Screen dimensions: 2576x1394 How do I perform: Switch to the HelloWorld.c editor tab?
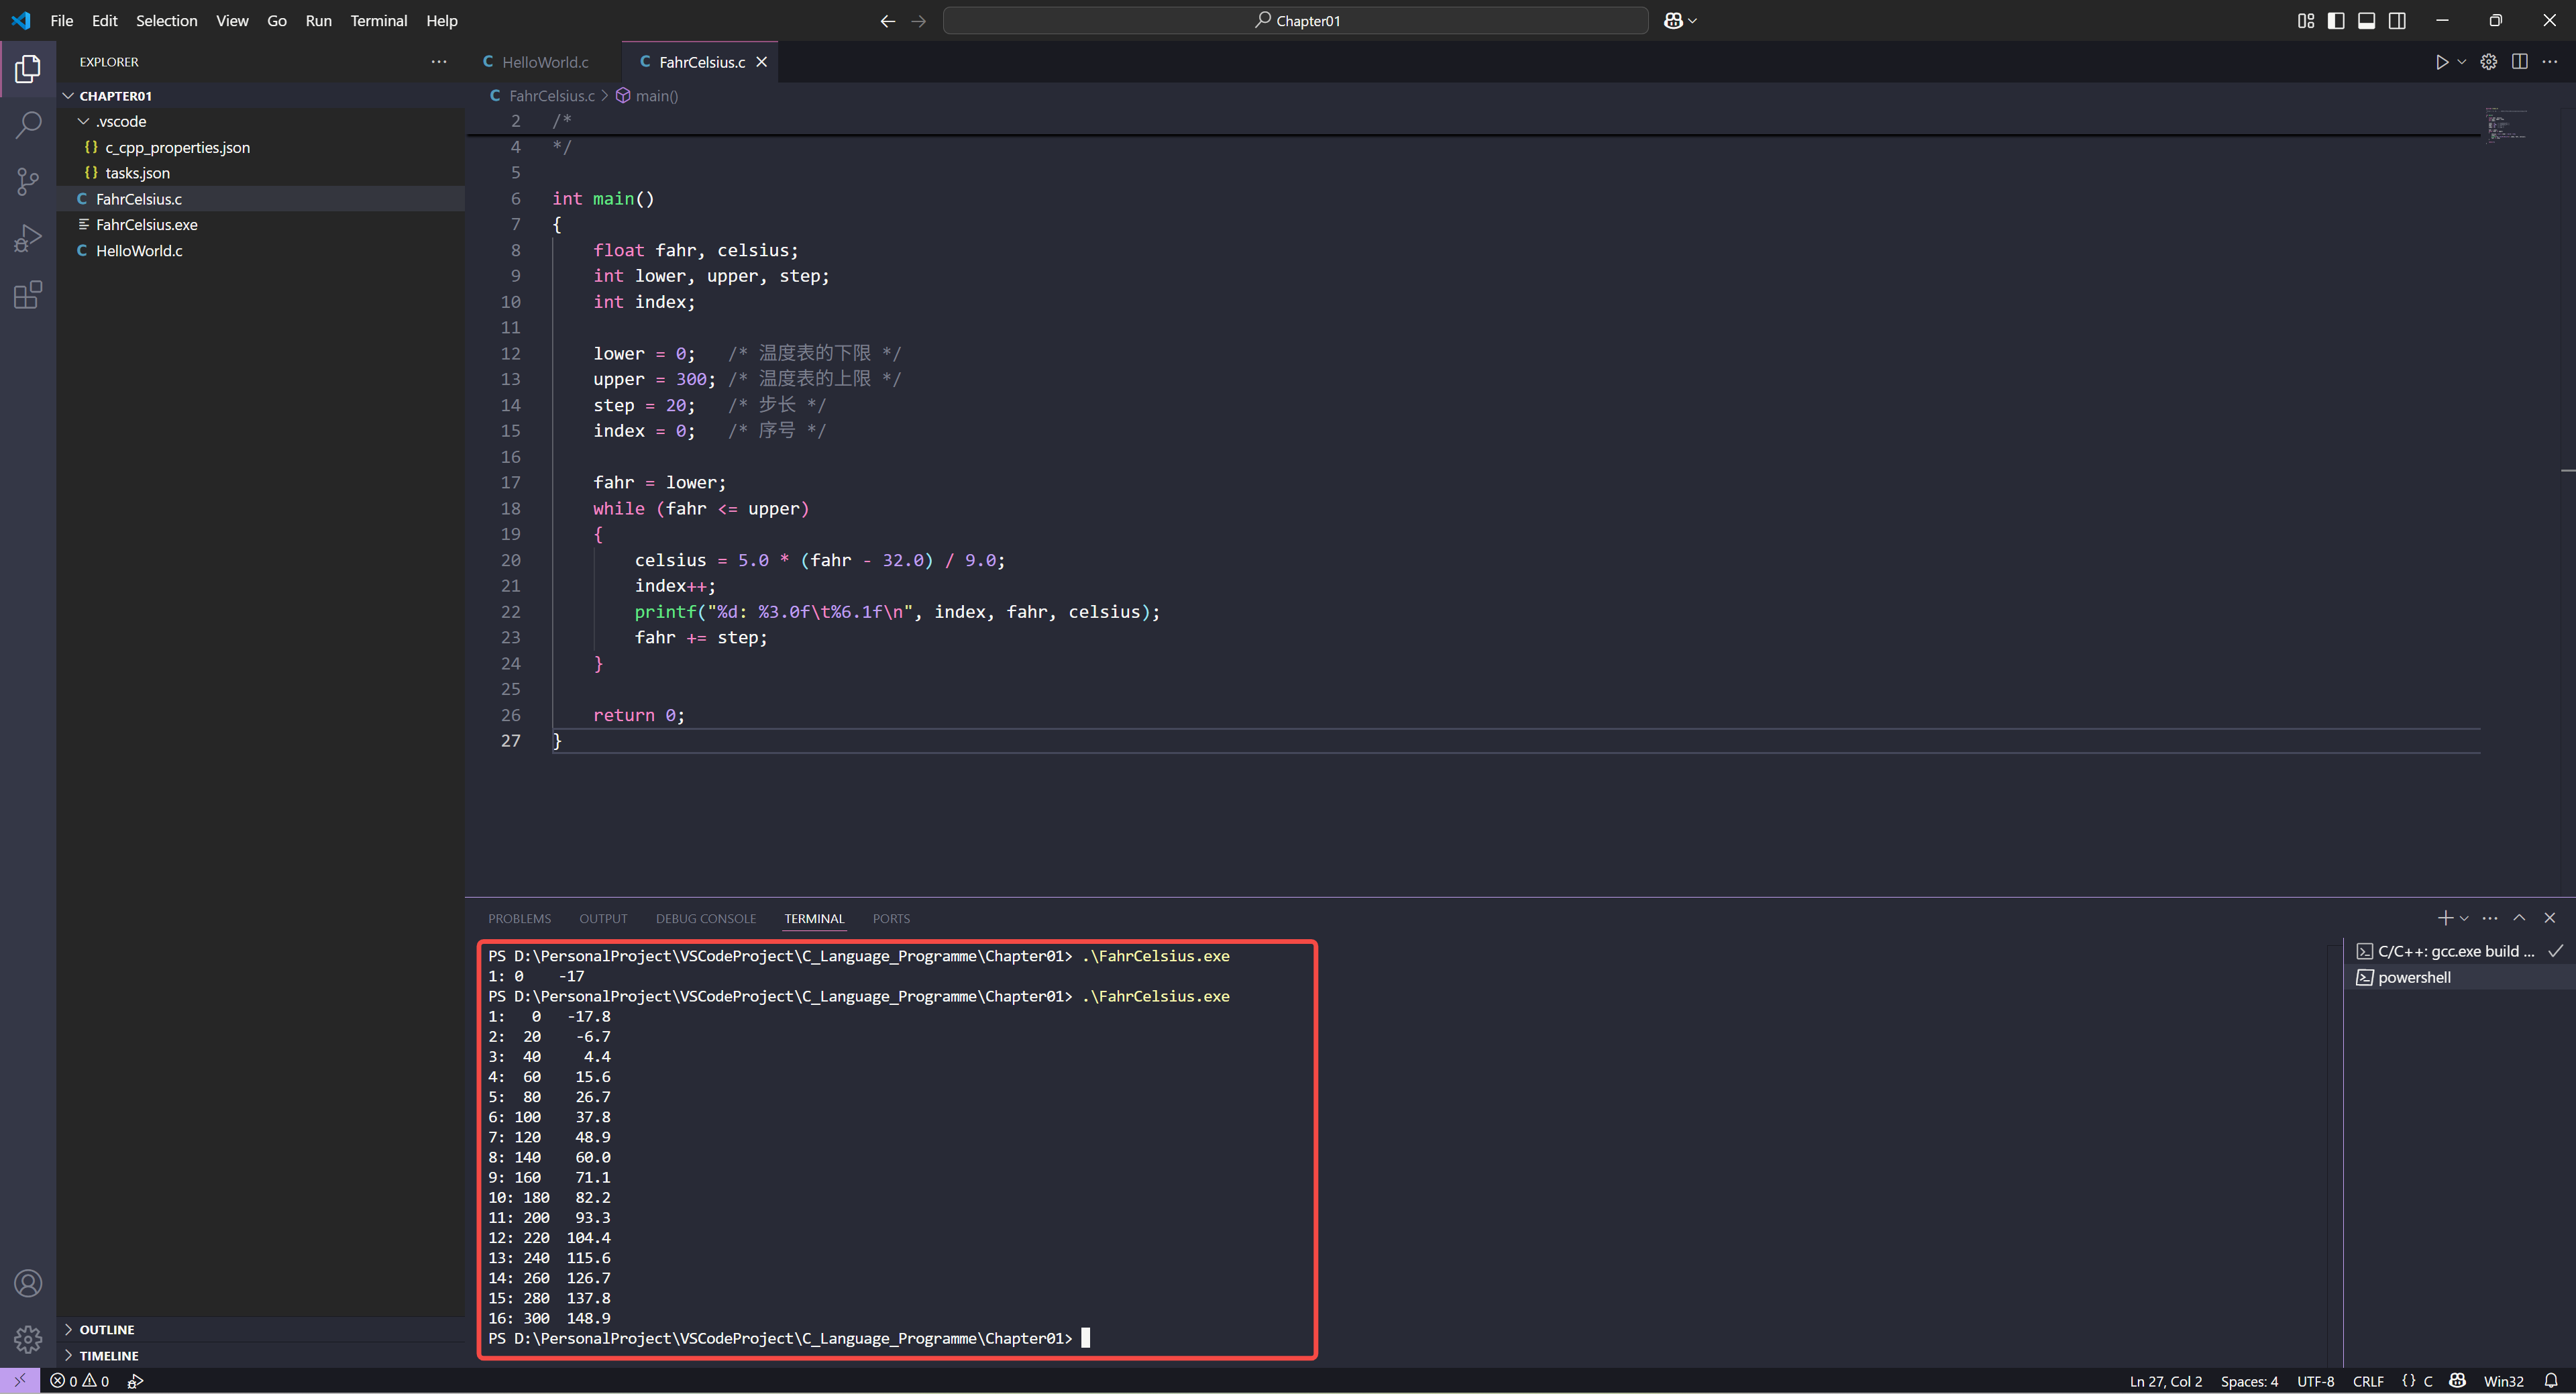(544, 62)
